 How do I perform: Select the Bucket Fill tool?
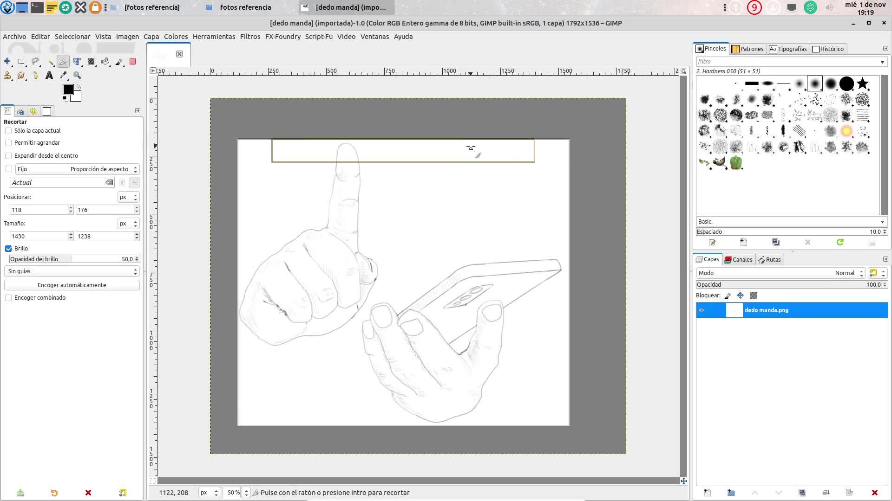pos(105,61)
